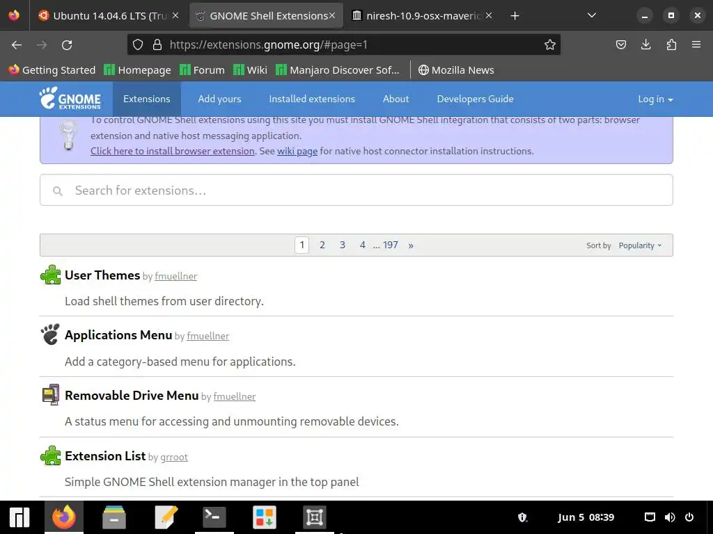
Task: Open fmuellner link beside User Themes
Action: click(x=175, y=276)
